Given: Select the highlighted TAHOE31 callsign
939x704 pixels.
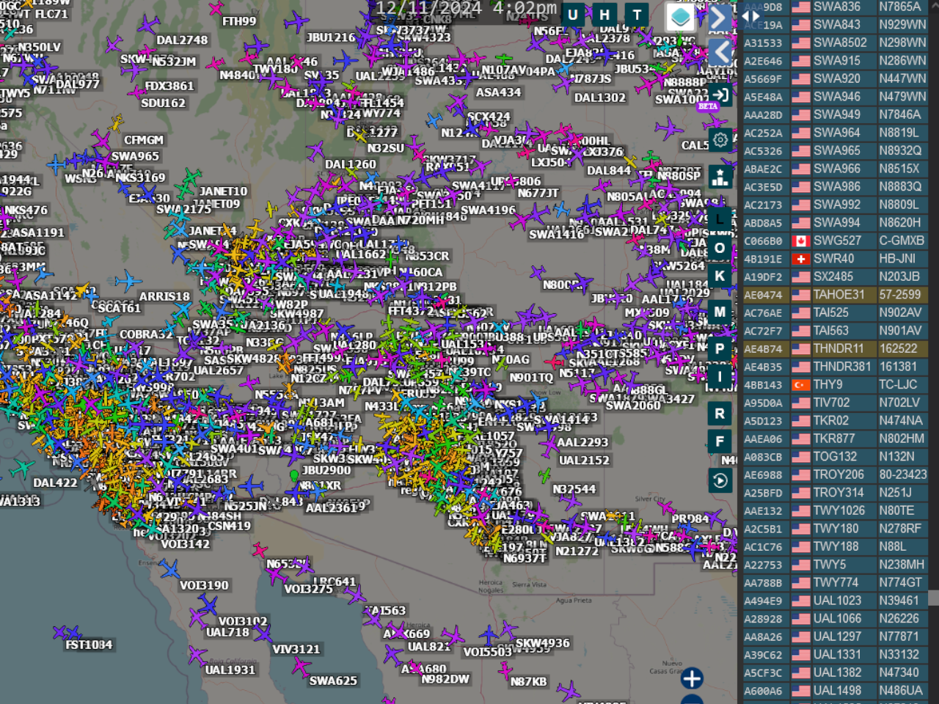Looking at the screenshot, I should (839, 295).
